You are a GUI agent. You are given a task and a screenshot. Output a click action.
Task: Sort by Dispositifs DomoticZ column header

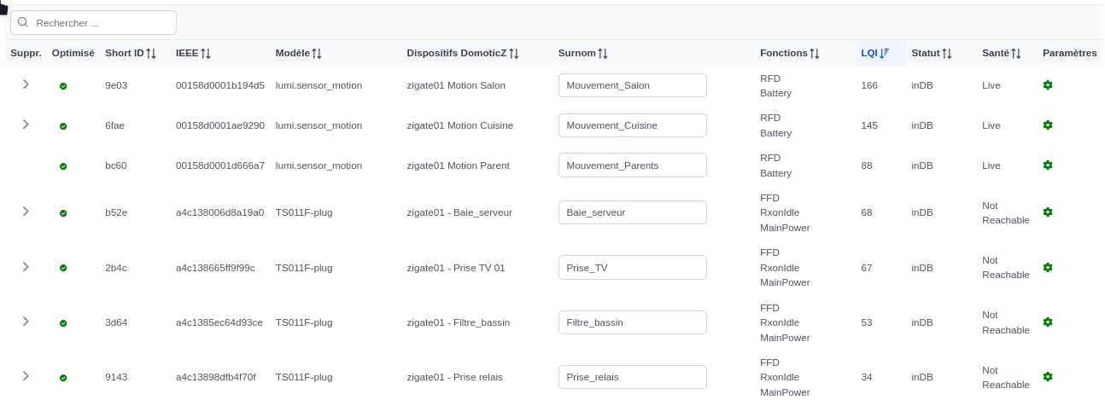(x=463, y=53)
